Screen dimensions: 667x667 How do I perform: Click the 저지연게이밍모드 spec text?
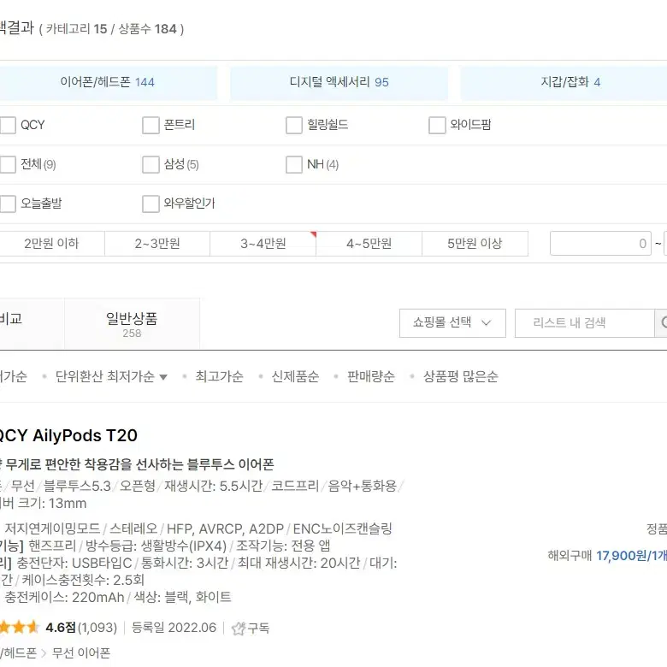click(52, 528)
